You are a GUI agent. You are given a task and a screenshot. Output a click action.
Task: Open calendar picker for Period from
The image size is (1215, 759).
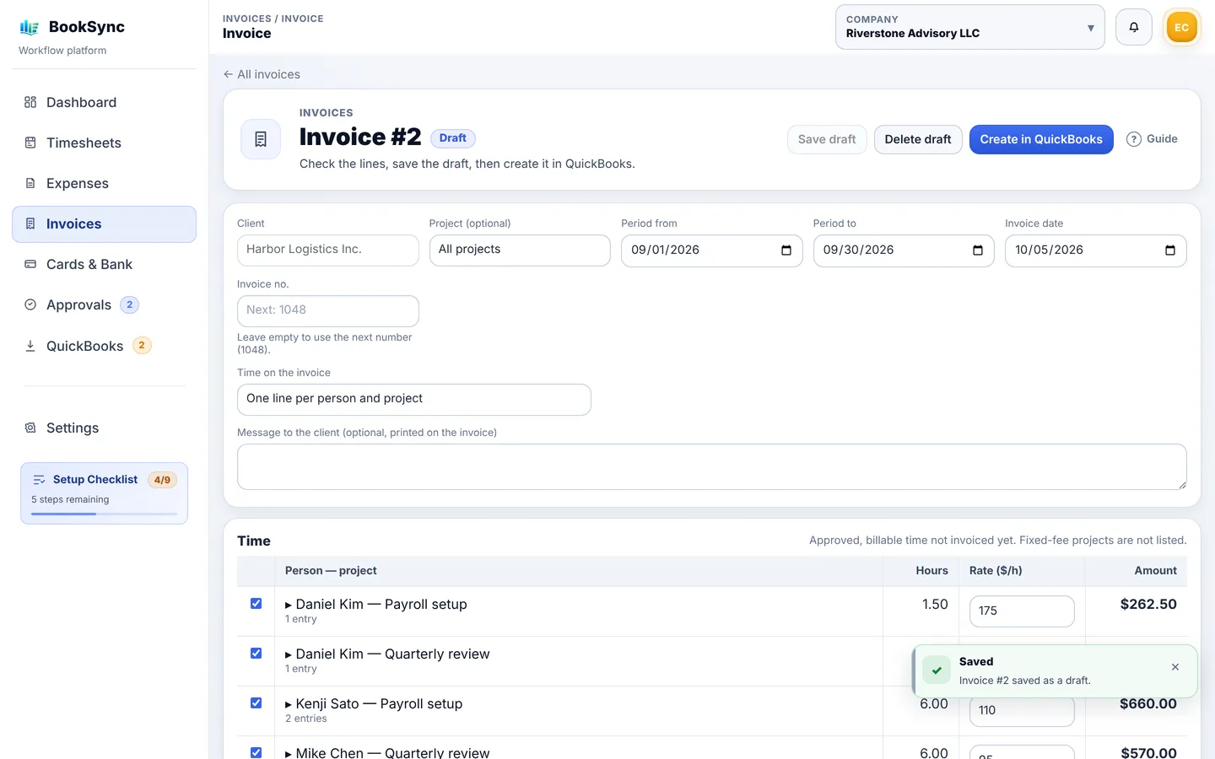pyautogui.click(x=786, y=250)
